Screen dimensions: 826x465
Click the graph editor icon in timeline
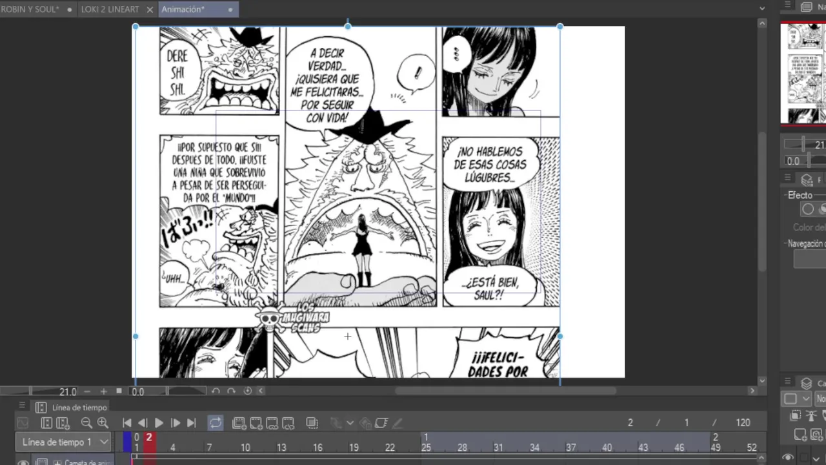(x=22, y=423)
